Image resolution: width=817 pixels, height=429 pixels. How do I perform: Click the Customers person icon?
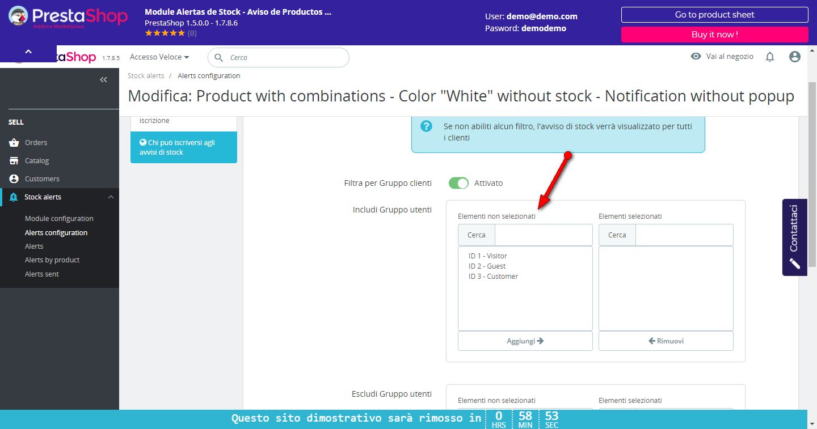point(14,179)
